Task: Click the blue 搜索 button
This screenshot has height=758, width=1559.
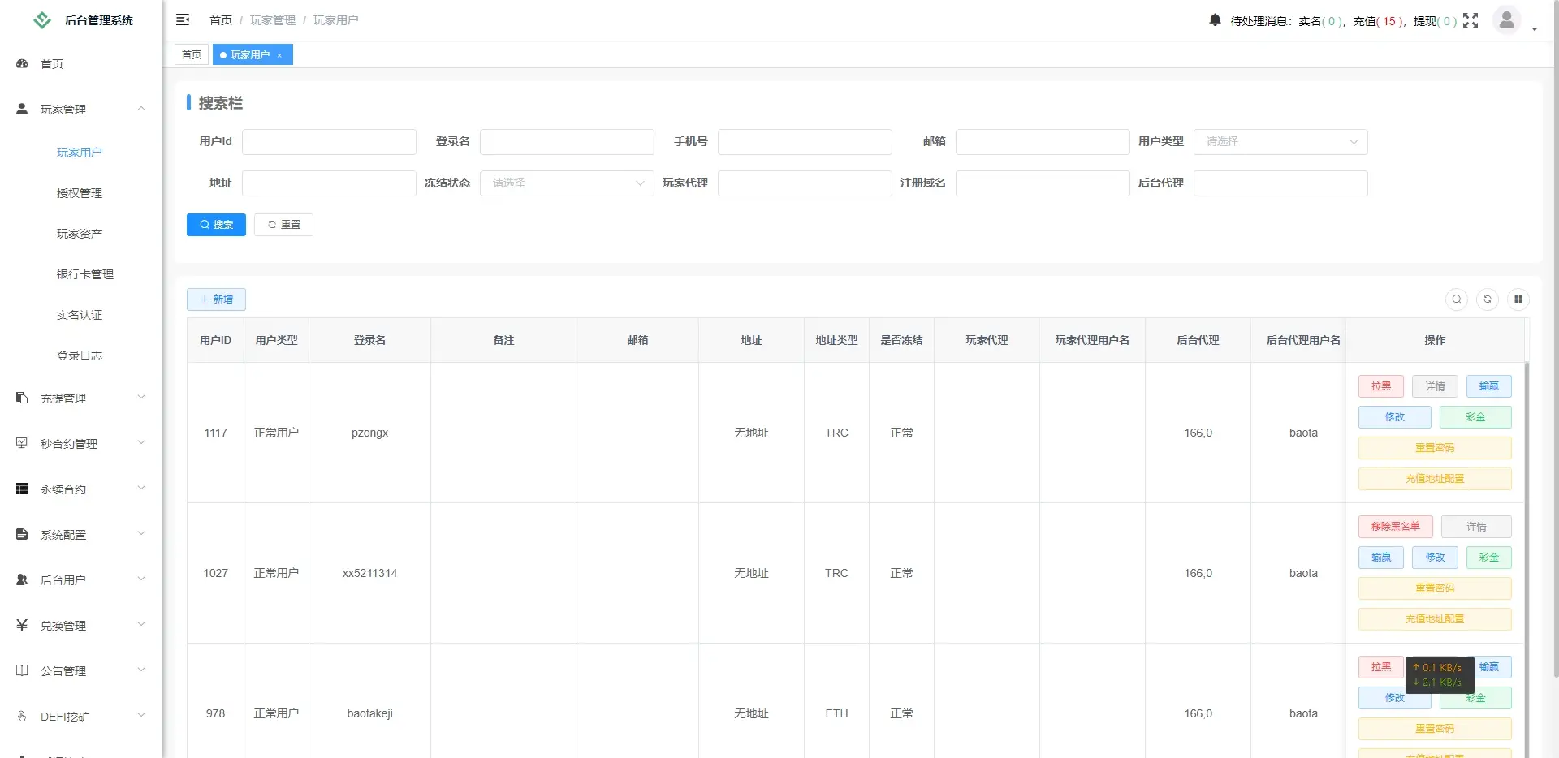Action: 216,225
